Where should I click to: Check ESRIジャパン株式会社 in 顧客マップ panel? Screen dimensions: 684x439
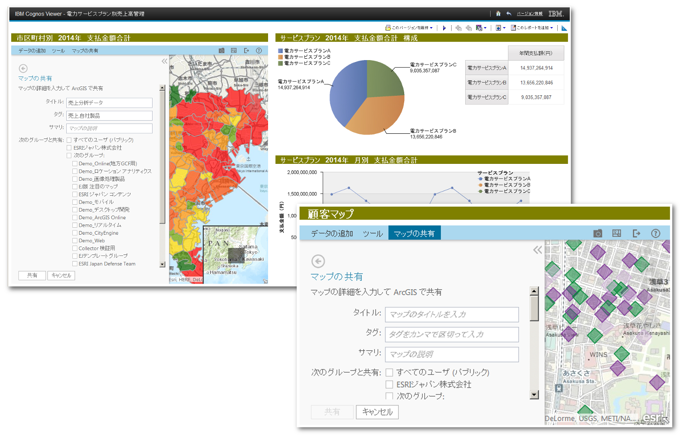tap(389, 385)
